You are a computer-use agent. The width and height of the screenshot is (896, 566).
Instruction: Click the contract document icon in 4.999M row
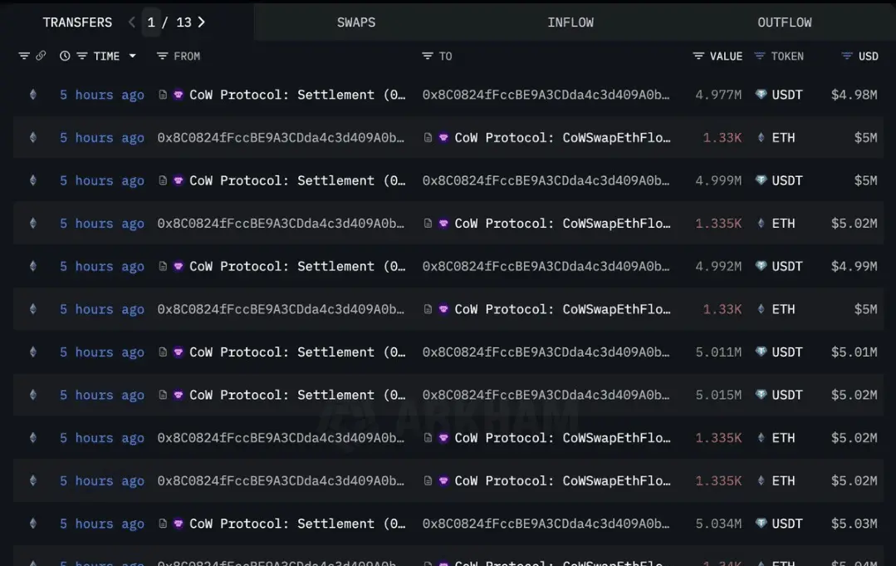(163, 180)
